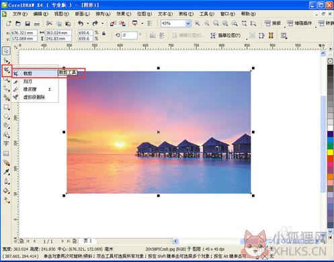The image size is (334, 262).
Task: Switch to the 页 1 page tab
Action: tap(88, 241)
